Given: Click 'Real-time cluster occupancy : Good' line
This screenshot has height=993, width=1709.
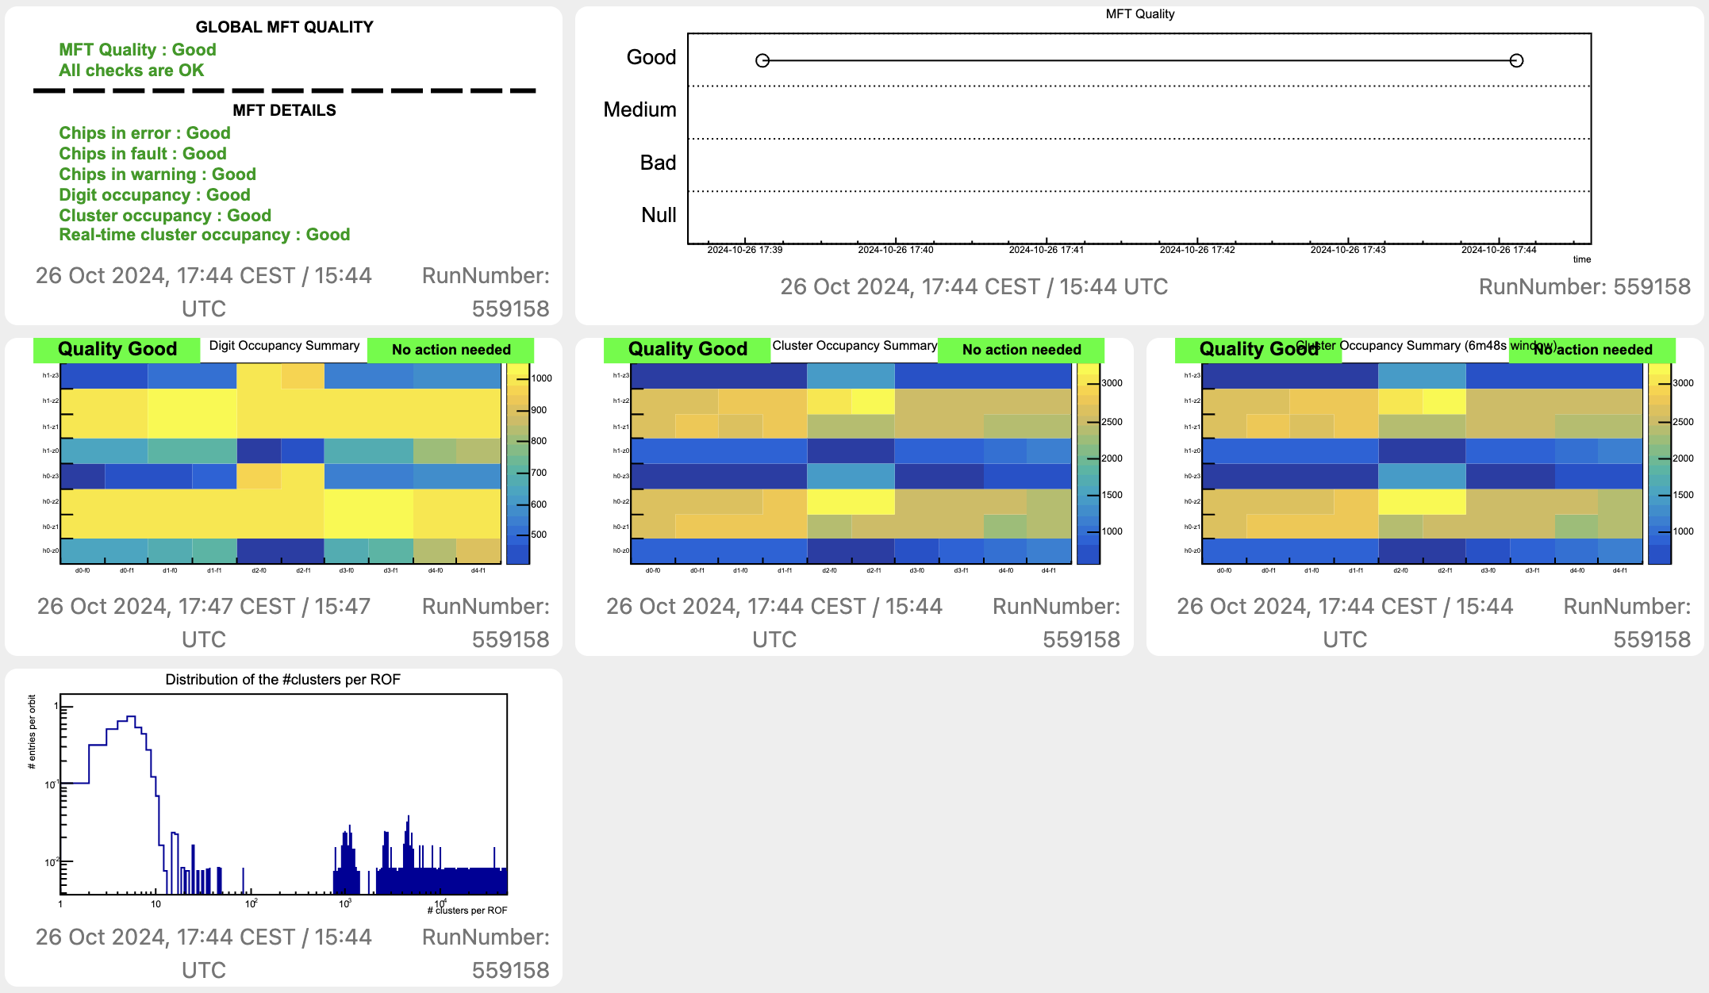Looking at the screenshot, I should (x=205, y=235).
